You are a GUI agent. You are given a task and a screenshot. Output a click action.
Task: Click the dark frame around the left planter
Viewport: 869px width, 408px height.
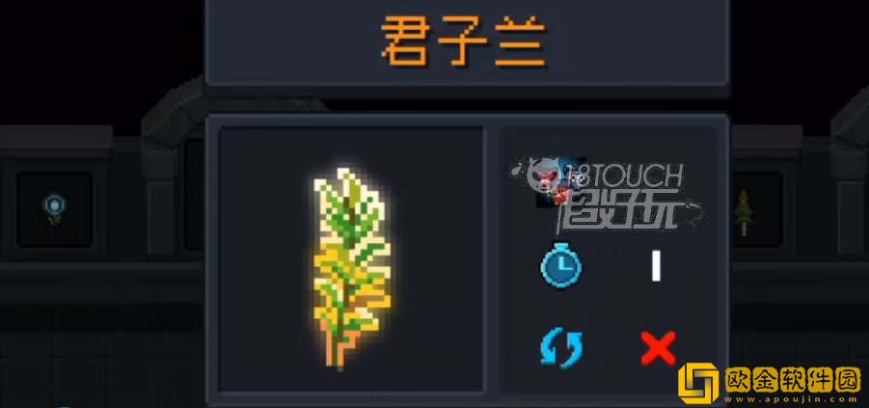point(54,209)
